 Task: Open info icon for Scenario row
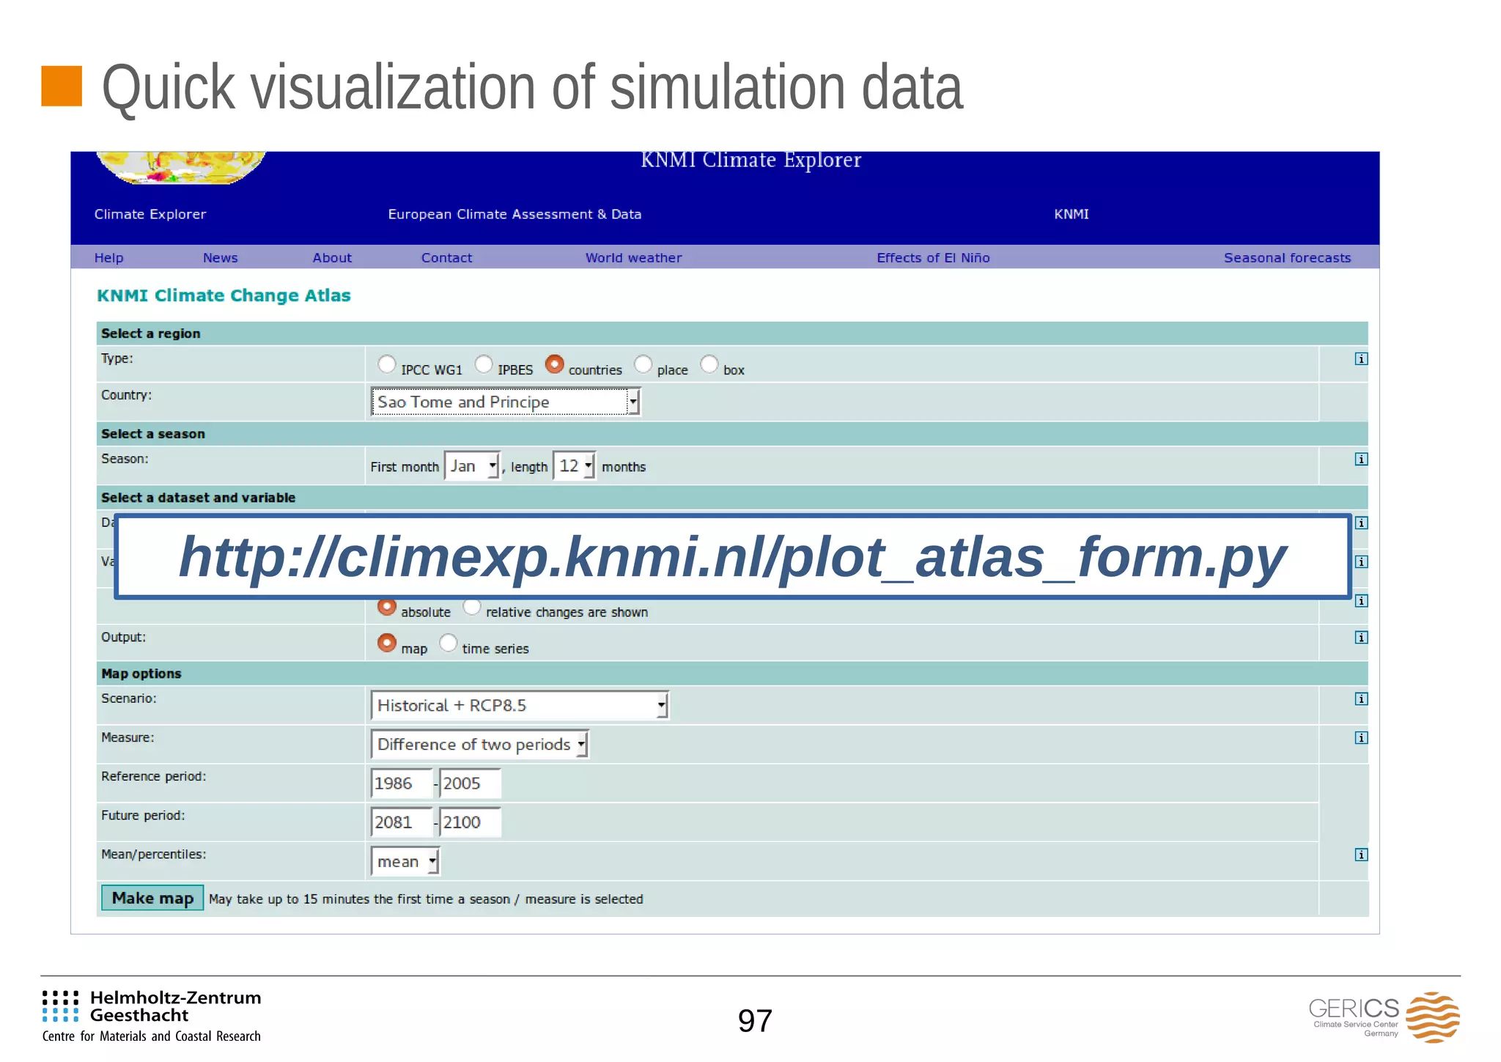(x=1361, y=698)
